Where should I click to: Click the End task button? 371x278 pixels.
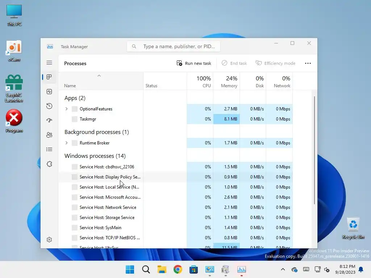pos(234,63)
